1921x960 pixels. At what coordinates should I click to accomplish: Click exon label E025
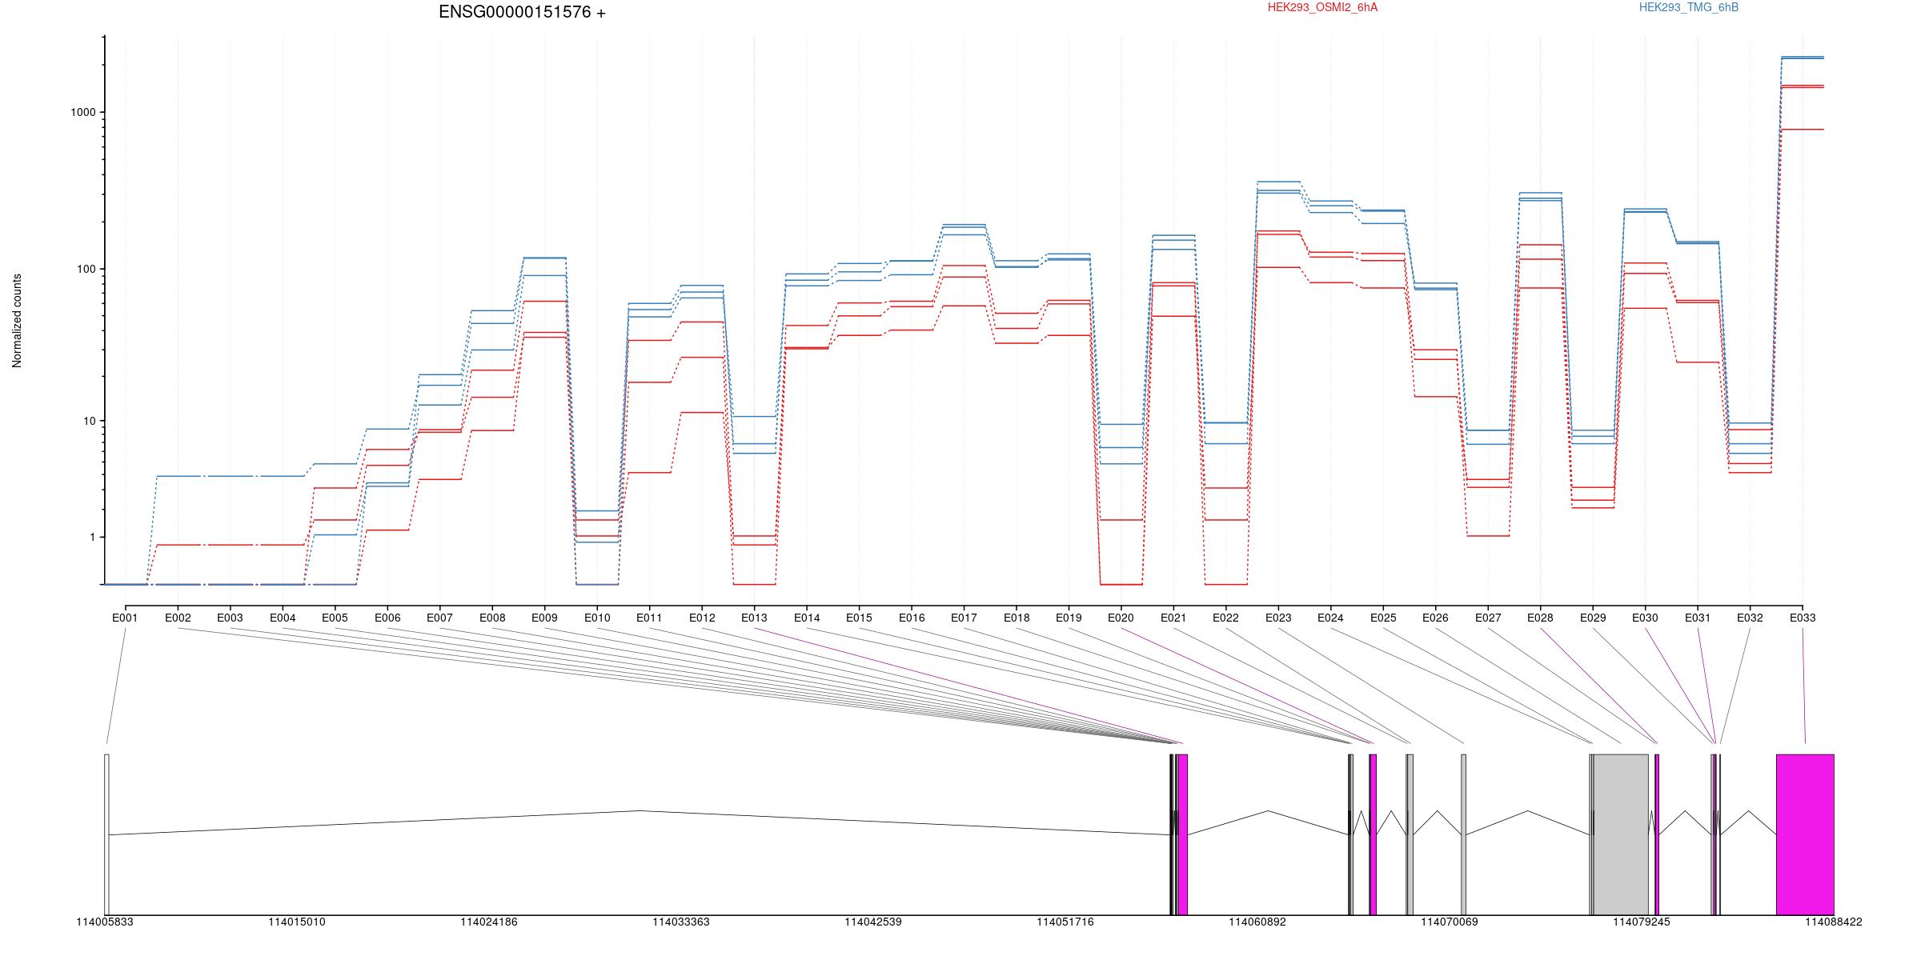coord(1383,618)
